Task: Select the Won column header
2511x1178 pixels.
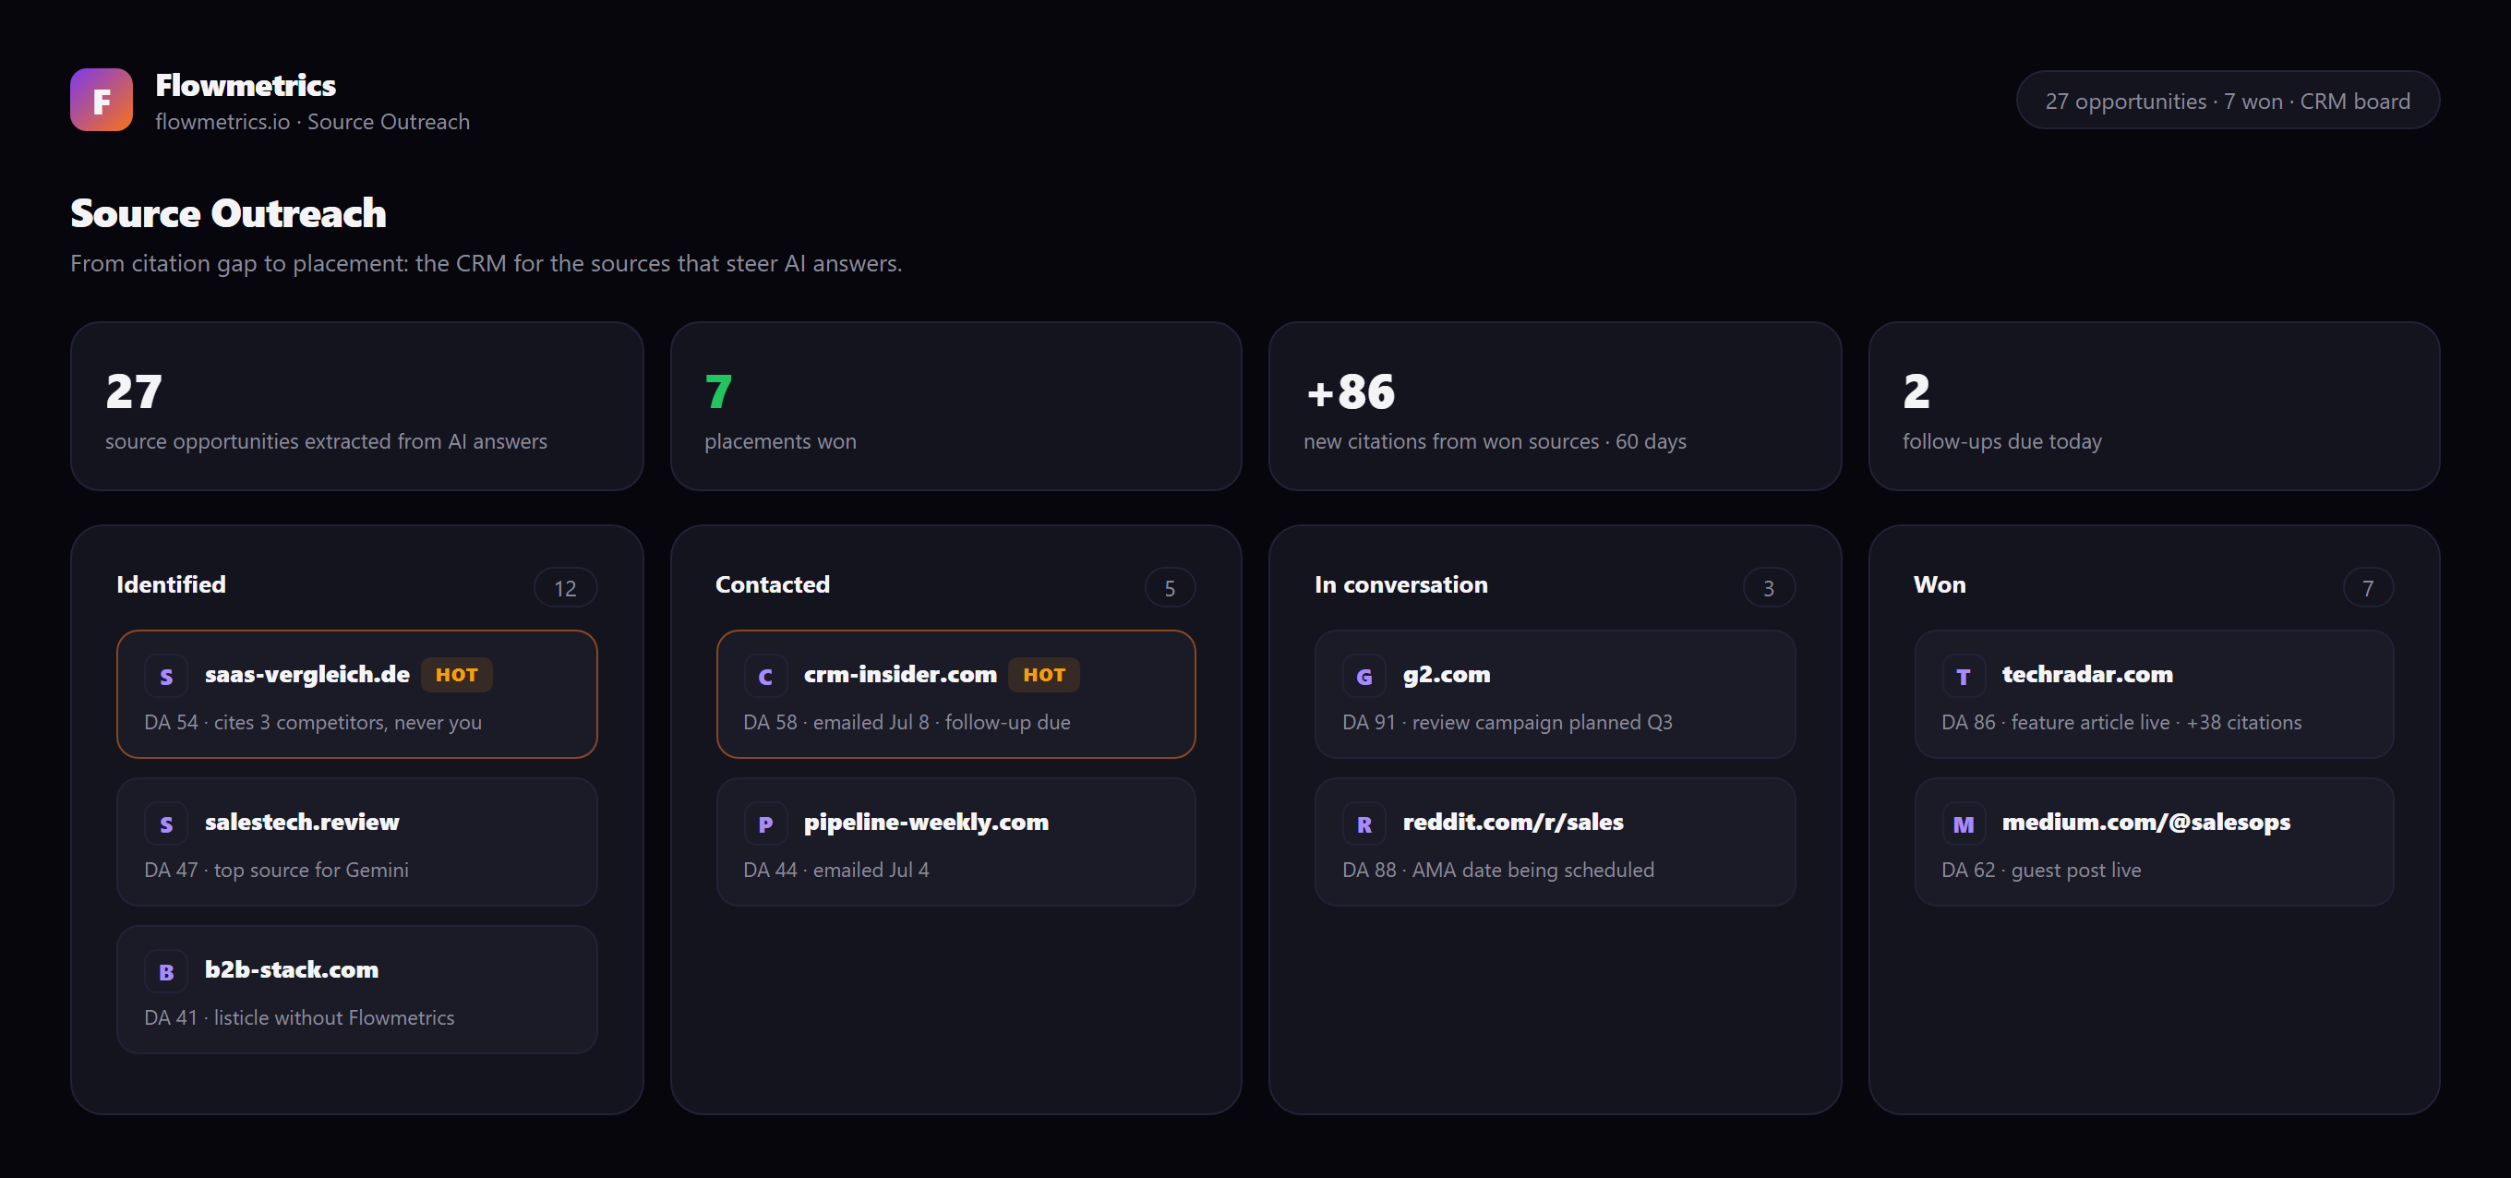Action: tap(1940, 584)
